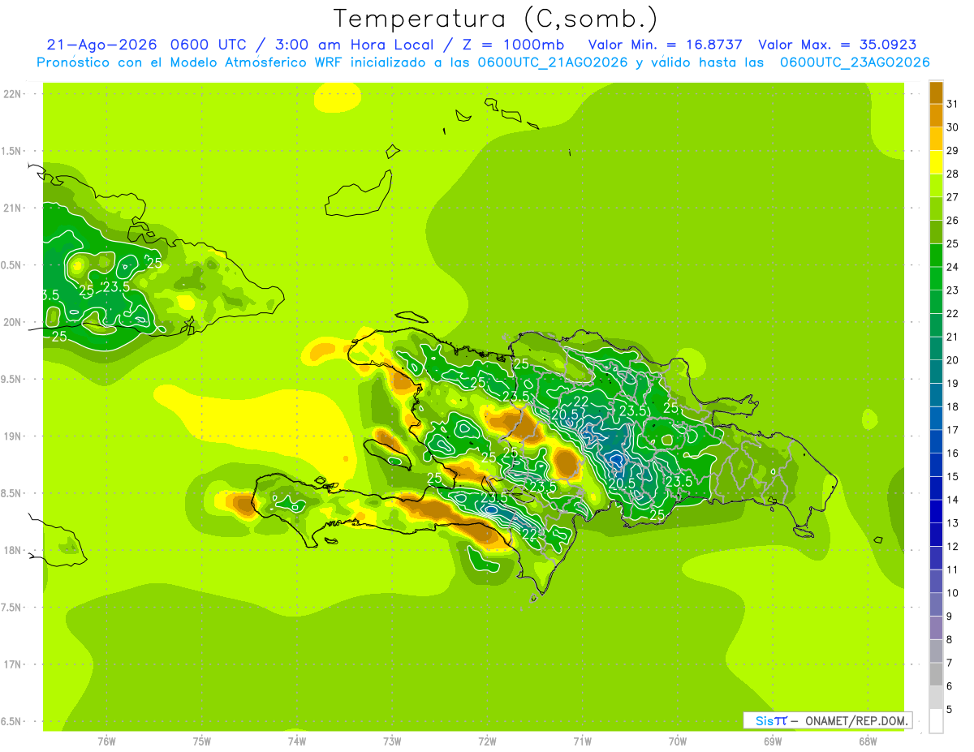This screenshot has width=974, height=752.
Task: Click the color scale label "31"
Action: coord(952,103)
